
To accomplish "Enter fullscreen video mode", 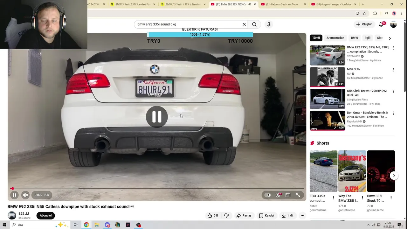I will tap(298, 195).
